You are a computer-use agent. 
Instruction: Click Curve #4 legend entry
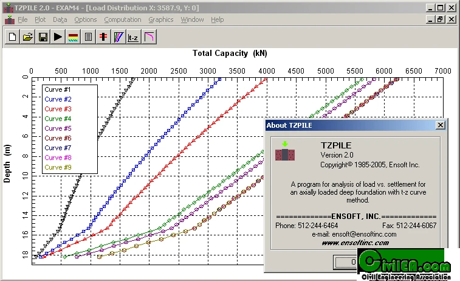point(58,119)
